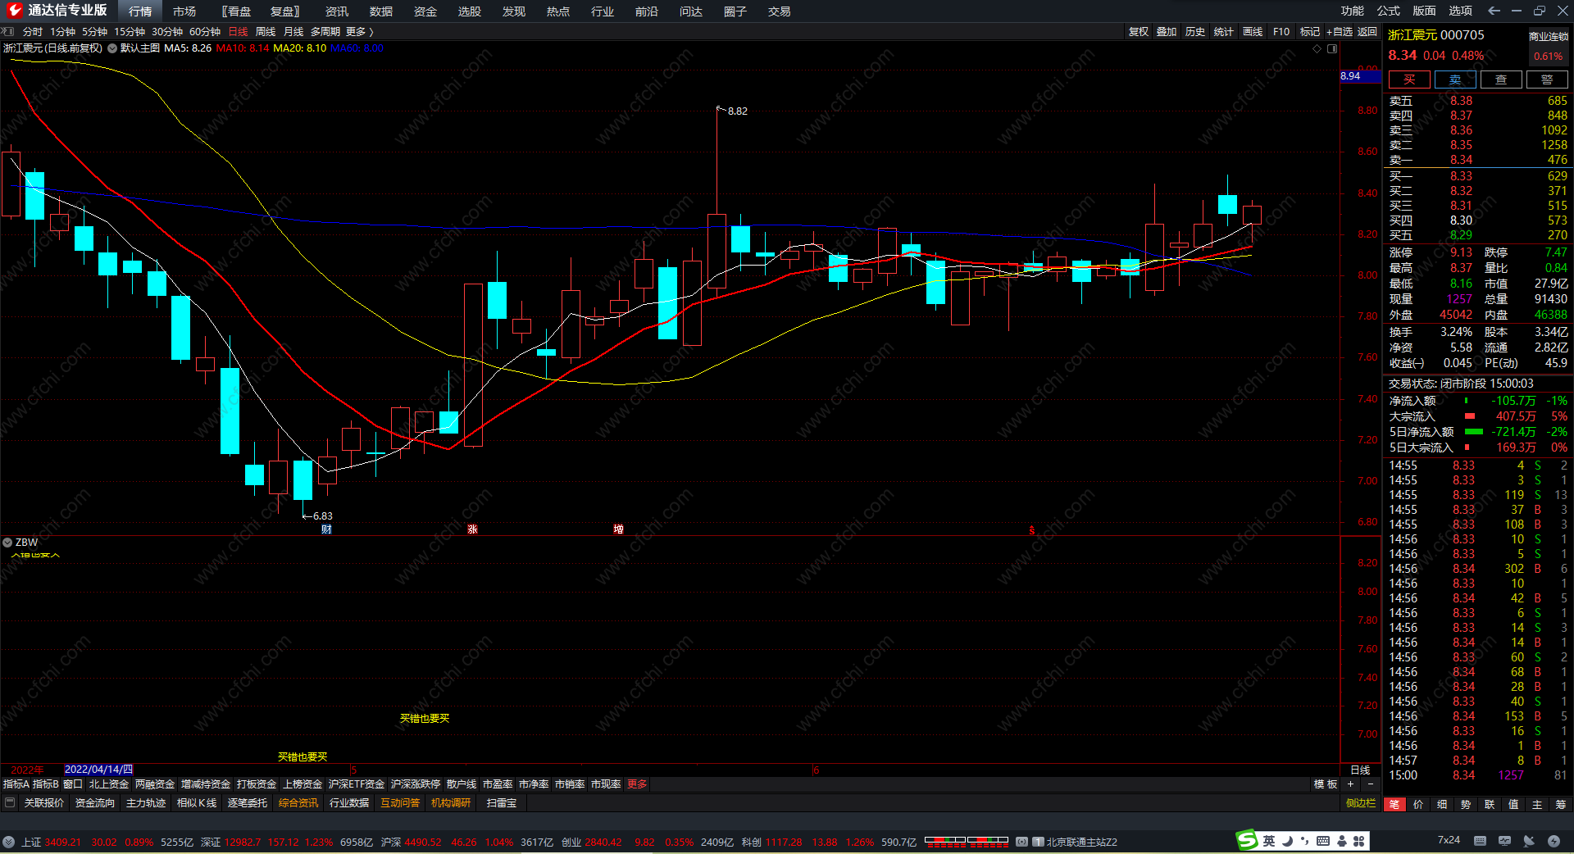This screenshot has height=854, width=1574.
Task: Click the 财 marker on the chart axis
Action: click(x=326, y=529)
